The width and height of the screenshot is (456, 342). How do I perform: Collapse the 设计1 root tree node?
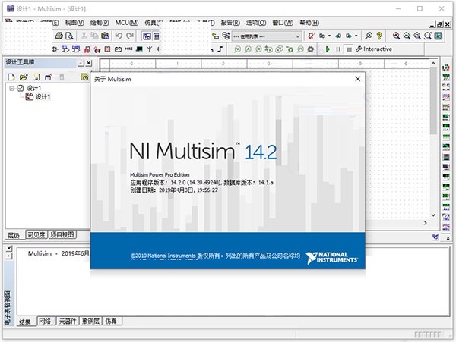11,89
